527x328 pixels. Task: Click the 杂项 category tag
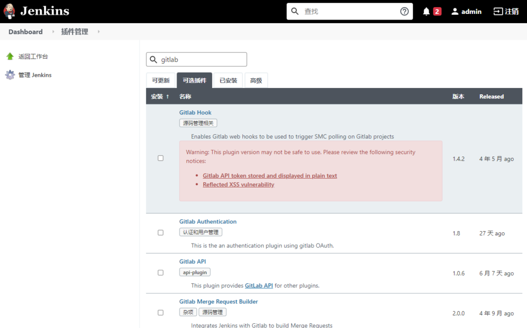coord(188,312)
